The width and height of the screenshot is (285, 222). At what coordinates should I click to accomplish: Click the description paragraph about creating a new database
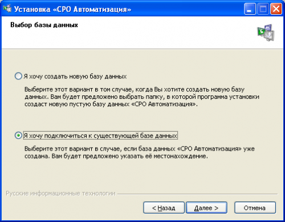(142, 97)
